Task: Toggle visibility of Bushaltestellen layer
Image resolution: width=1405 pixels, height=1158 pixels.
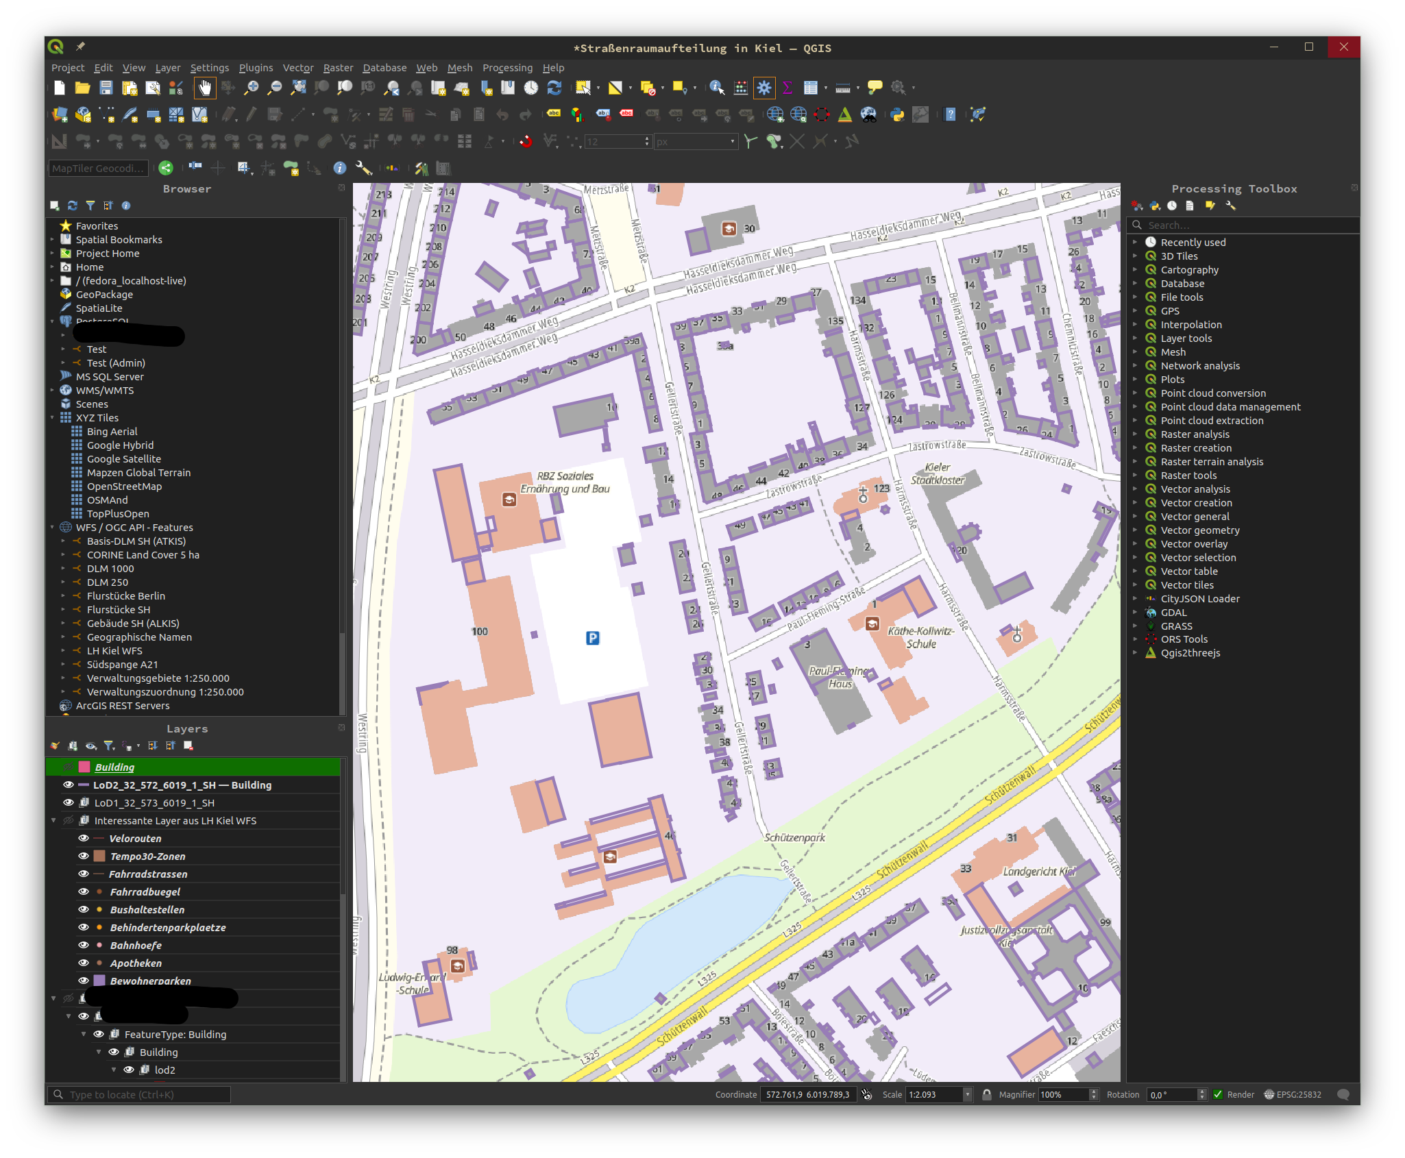Action: point(84,909)
